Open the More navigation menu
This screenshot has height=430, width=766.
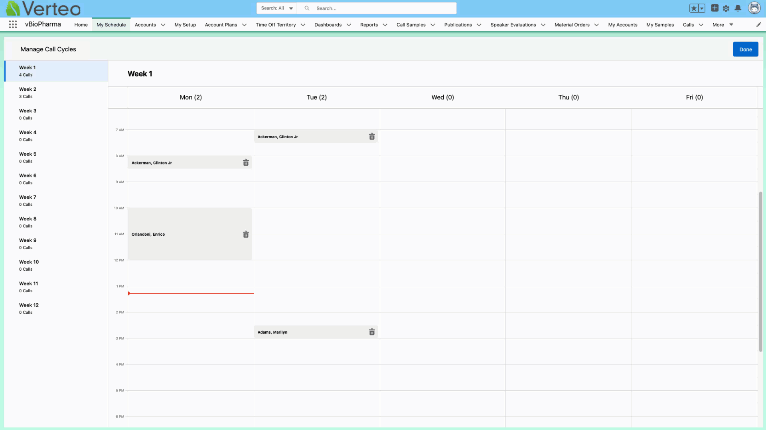coord(723,25)
